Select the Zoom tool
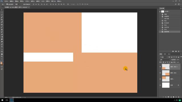Image resolution: width=182 pixels, height=102 pixels. 2,57
